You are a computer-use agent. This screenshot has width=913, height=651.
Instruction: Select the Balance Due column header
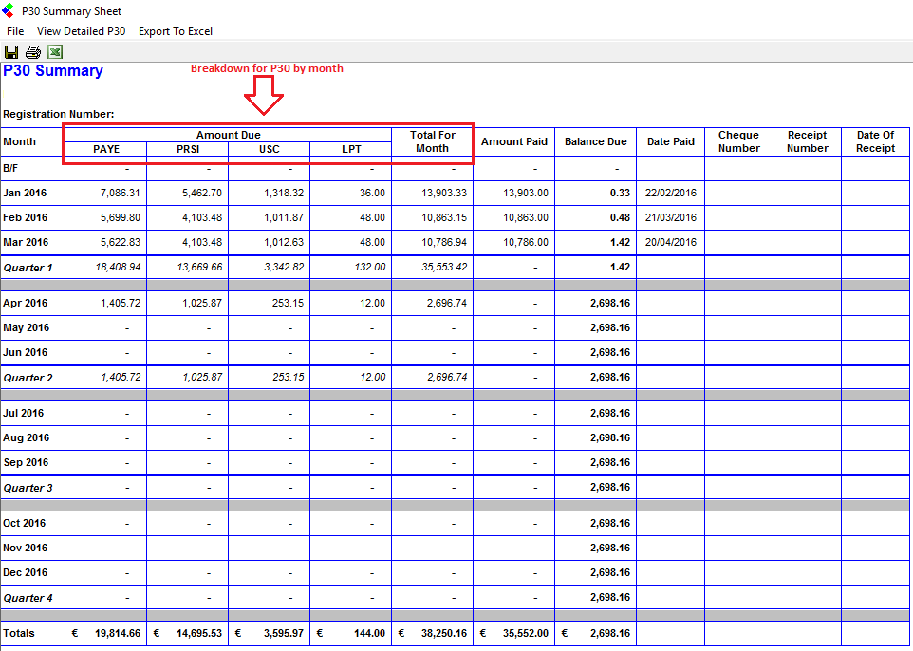pos(595,142)
